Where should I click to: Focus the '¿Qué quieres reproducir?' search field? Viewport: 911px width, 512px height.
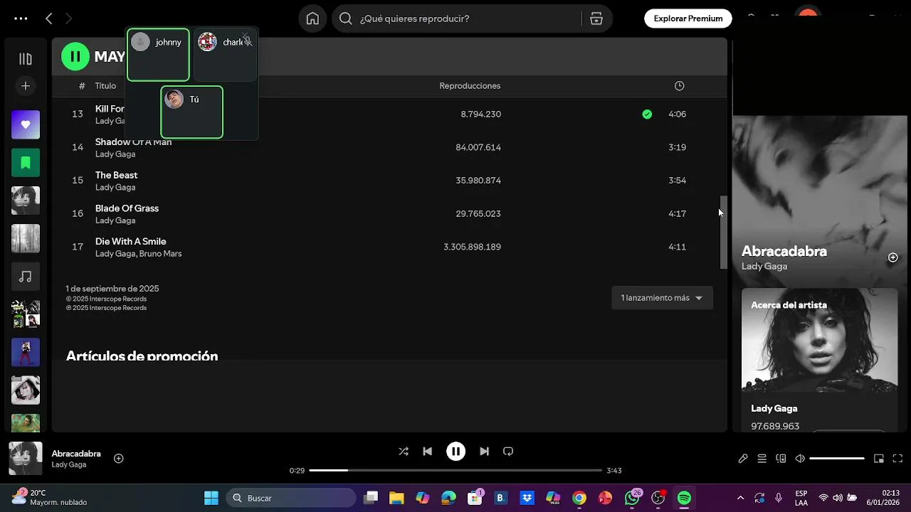456,18
